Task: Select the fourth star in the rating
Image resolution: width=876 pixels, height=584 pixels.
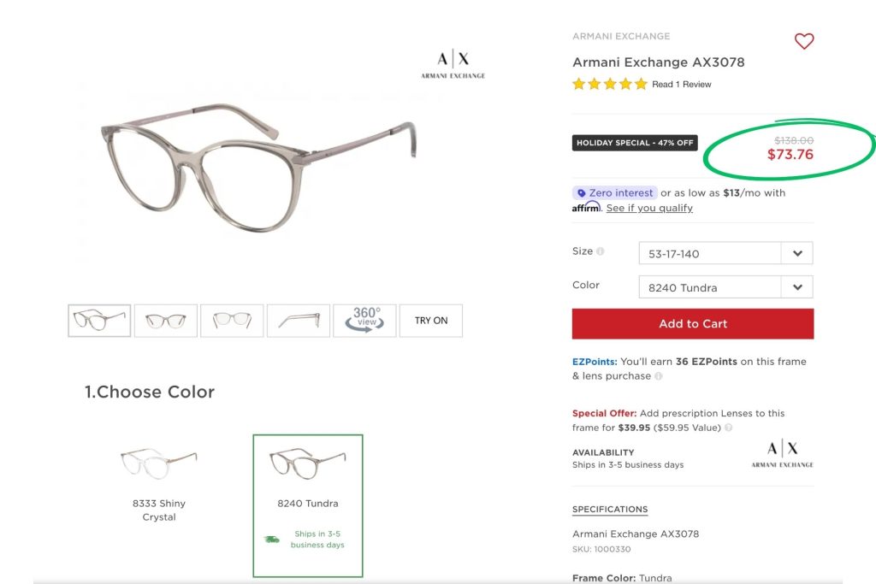Action: (624, 84)
